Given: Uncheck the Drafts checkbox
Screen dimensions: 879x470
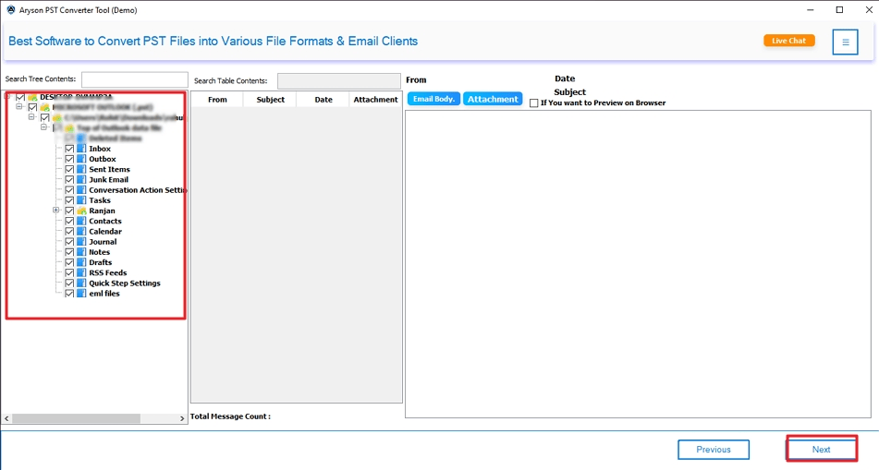Looking at the screenshot, I should (69, 263).
